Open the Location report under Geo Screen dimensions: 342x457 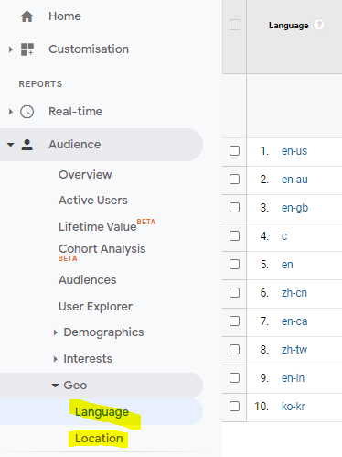99,439
